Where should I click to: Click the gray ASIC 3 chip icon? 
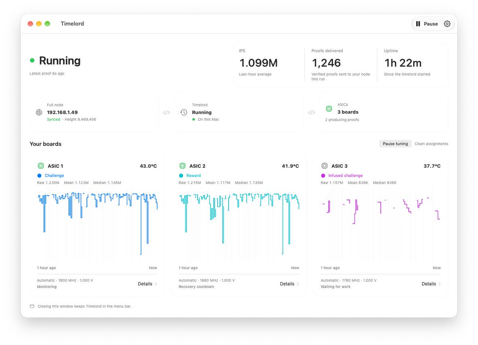(x=325, y=166)
